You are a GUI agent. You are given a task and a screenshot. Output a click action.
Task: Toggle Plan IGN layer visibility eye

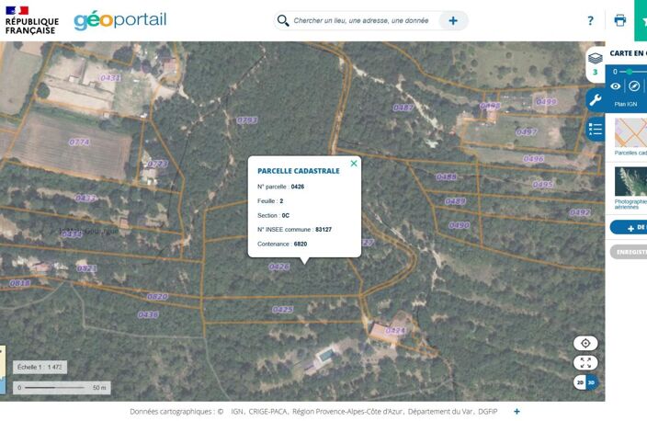pos(615,86)
